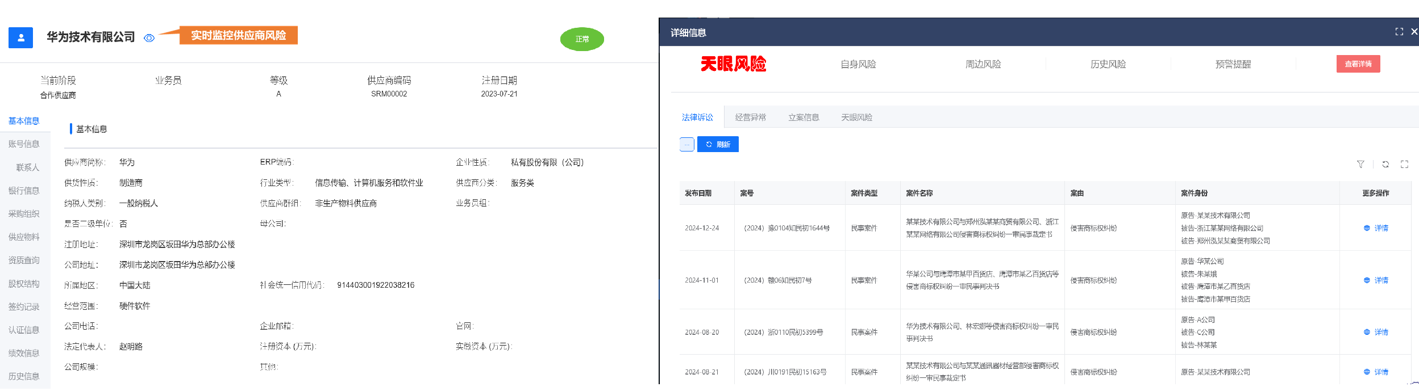Click the 一般纳税人 value

click(139, 203)
